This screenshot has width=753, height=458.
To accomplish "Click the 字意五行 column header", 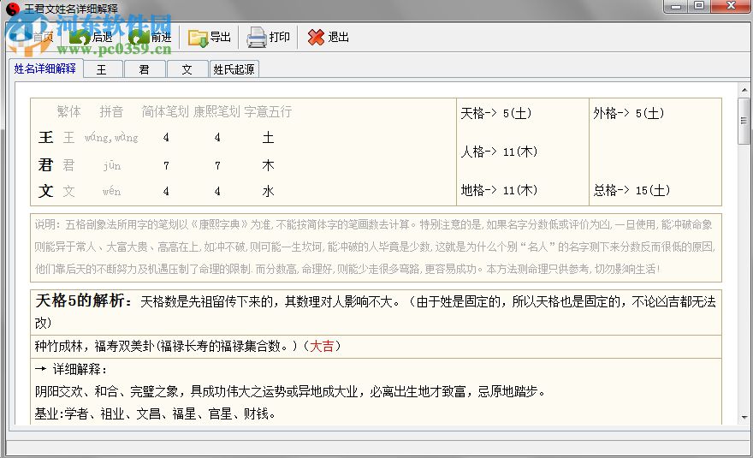I will pyautogui.click(x=268, y=111).
